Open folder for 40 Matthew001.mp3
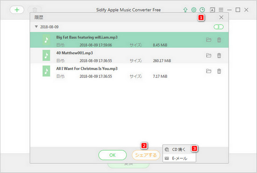The width and height of the screenshot is (257, 173). pyautogui.click(x=208, y=55)
